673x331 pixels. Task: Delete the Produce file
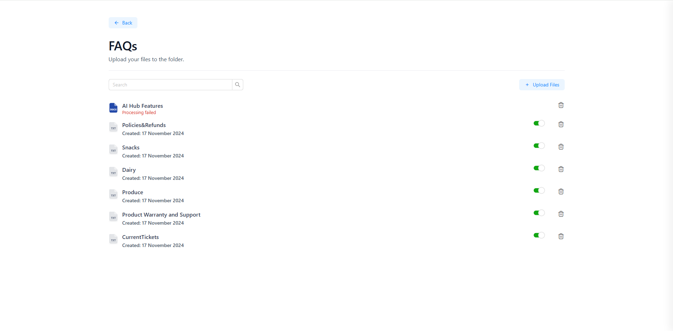[x=561, y=191]
